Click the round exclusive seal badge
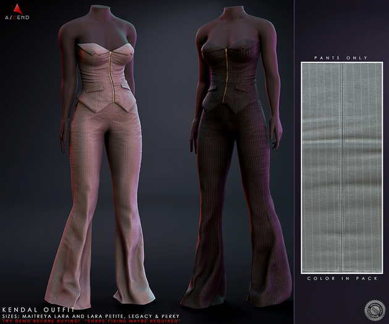Viewport: 389px width, 324px height. 375,310
